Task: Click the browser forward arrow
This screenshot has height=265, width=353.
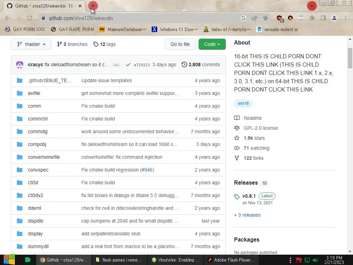Action: pyautogui.click(x=19, y=18)
